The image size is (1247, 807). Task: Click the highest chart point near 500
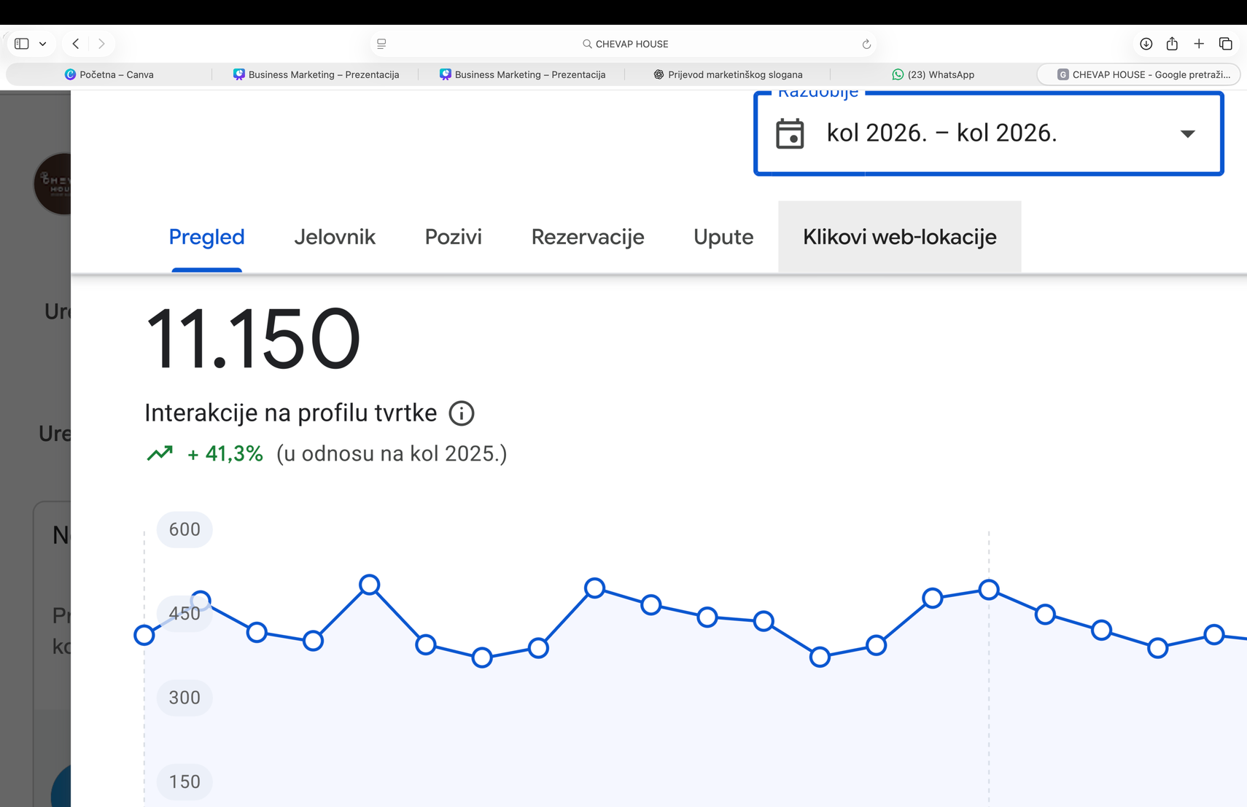coord(370,585)
